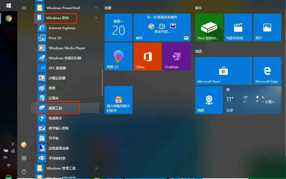286x179 pixels.
Task: Open the XPS 查看器 viewer
Action: coord(57,68)
